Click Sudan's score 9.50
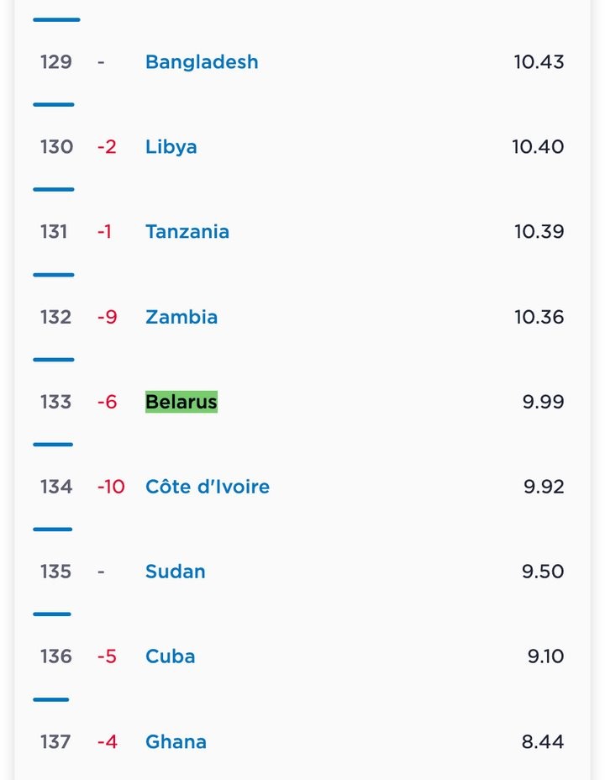Viewport: 605px width, 780px height. tap(543, 572)
